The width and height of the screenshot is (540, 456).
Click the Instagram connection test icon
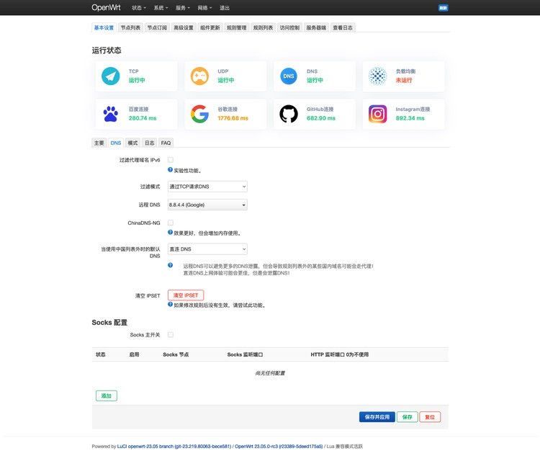point(378,114)
